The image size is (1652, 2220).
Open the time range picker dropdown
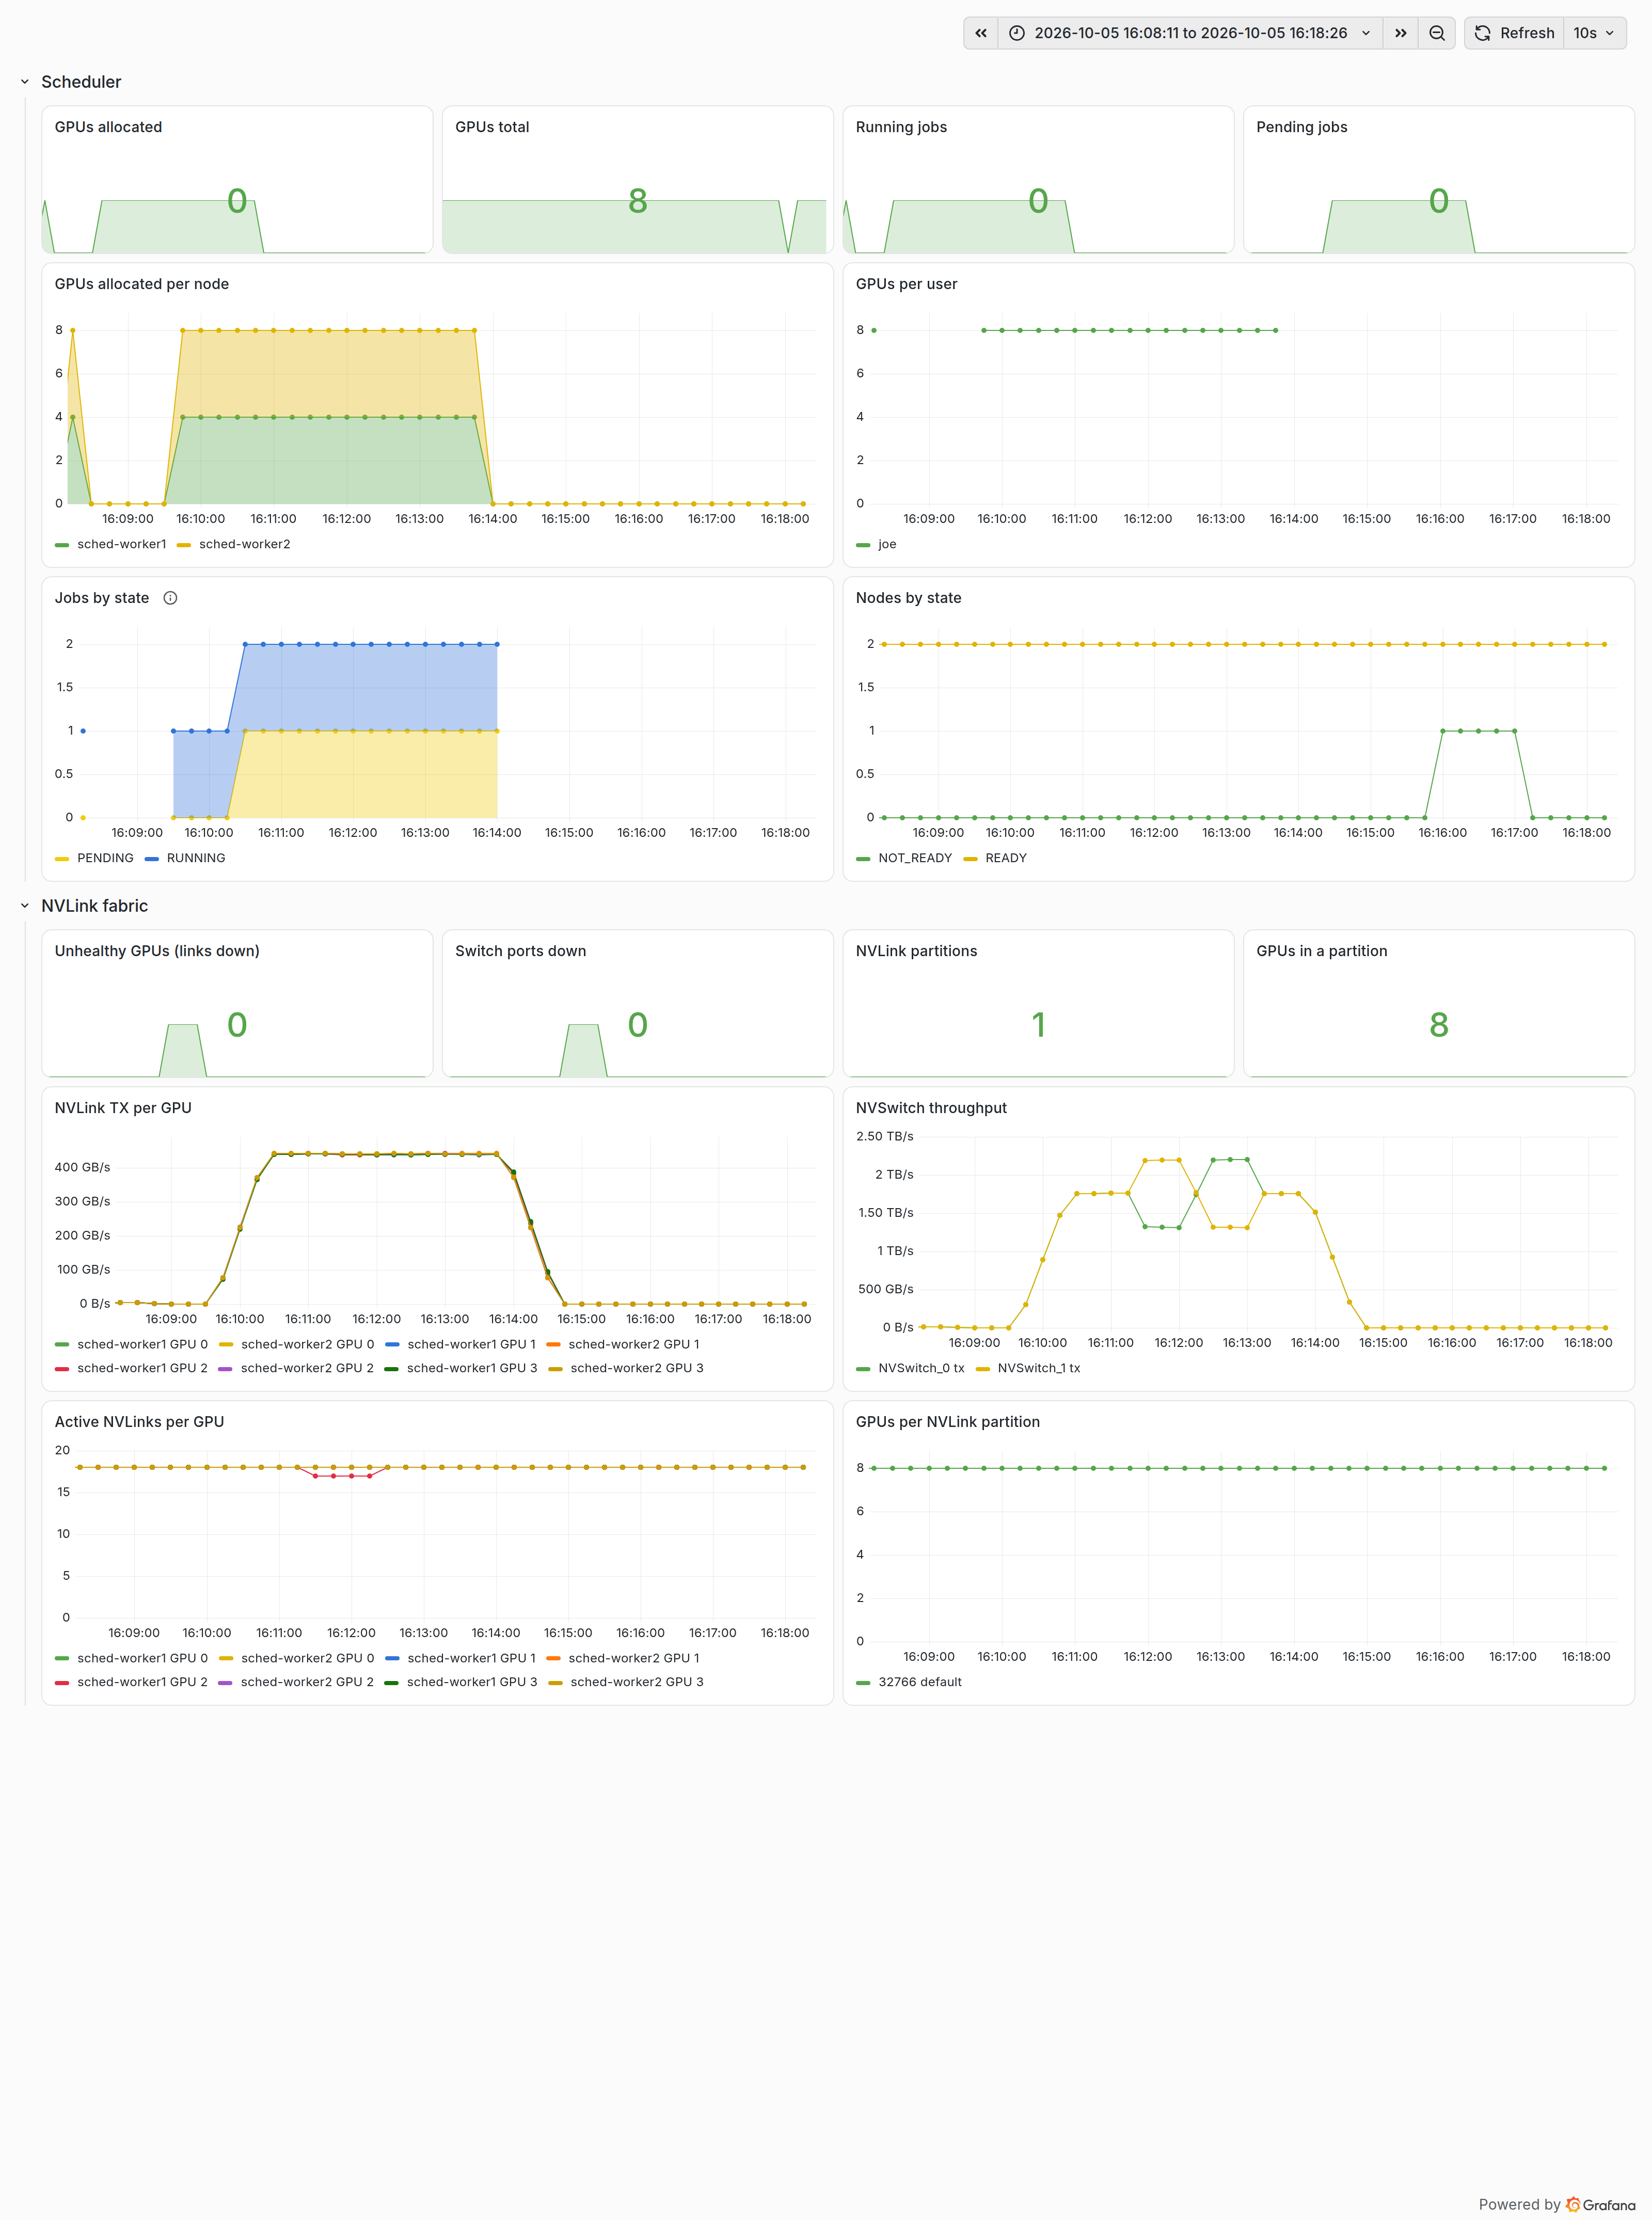click(1190, 33)
